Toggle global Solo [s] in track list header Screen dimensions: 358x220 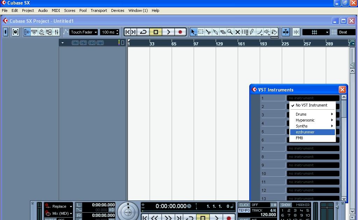pyautogui.click(x=83, y=43)
